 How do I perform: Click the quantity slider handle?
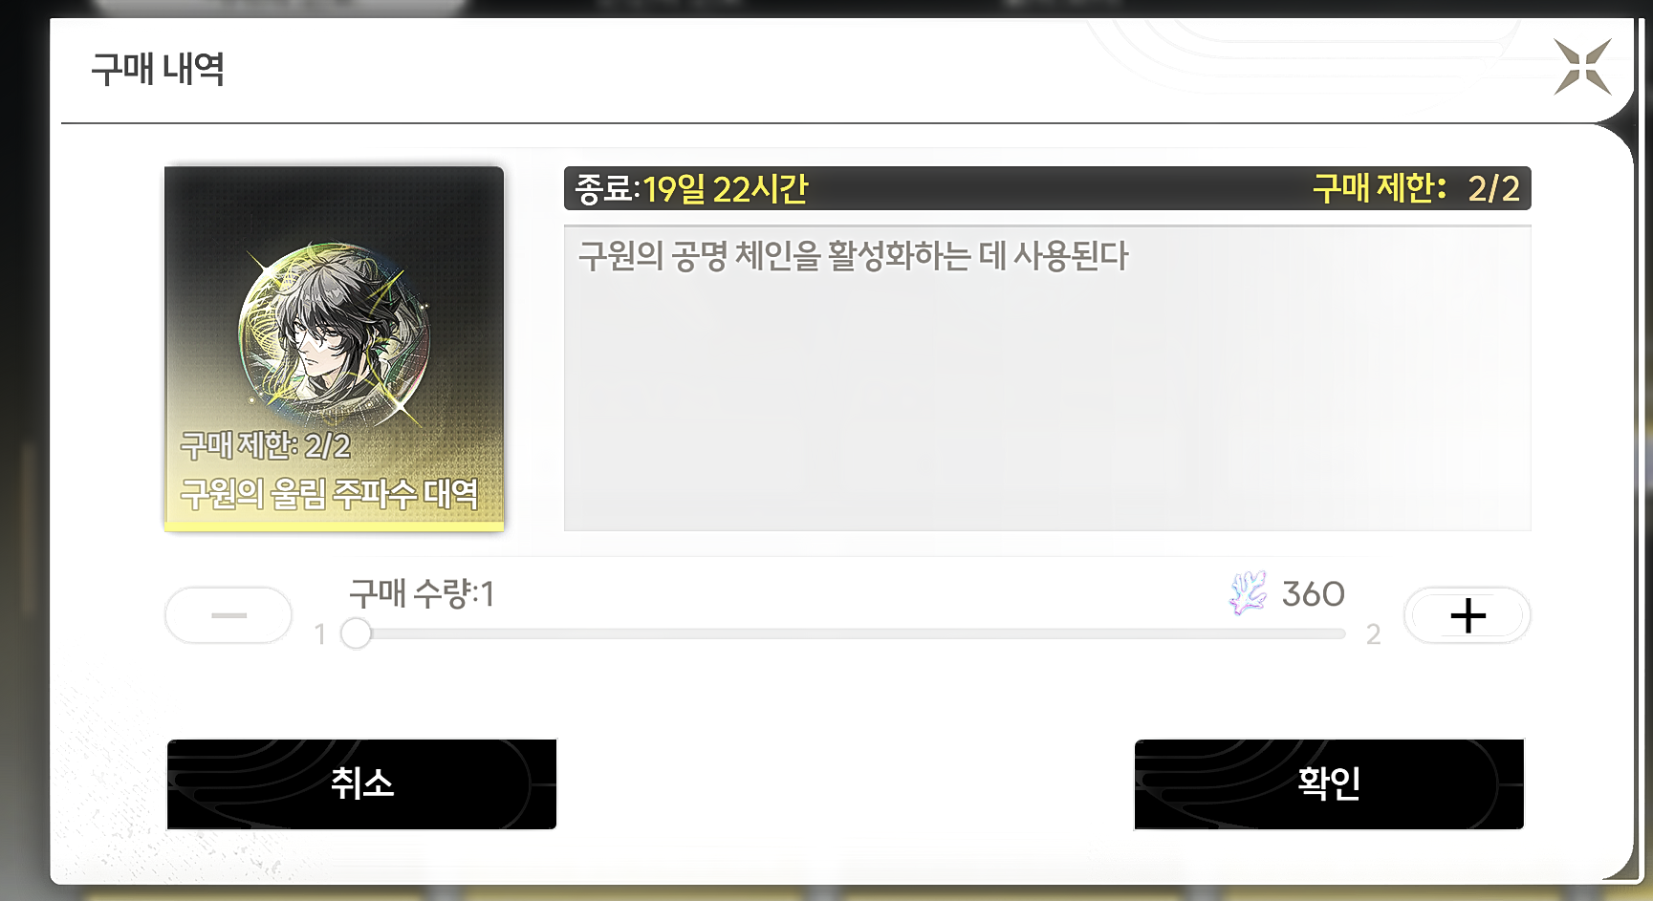click(356, 633)
